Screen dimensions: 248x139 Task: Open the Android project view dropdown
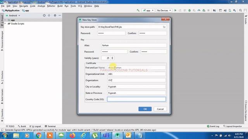click(13, 15)
